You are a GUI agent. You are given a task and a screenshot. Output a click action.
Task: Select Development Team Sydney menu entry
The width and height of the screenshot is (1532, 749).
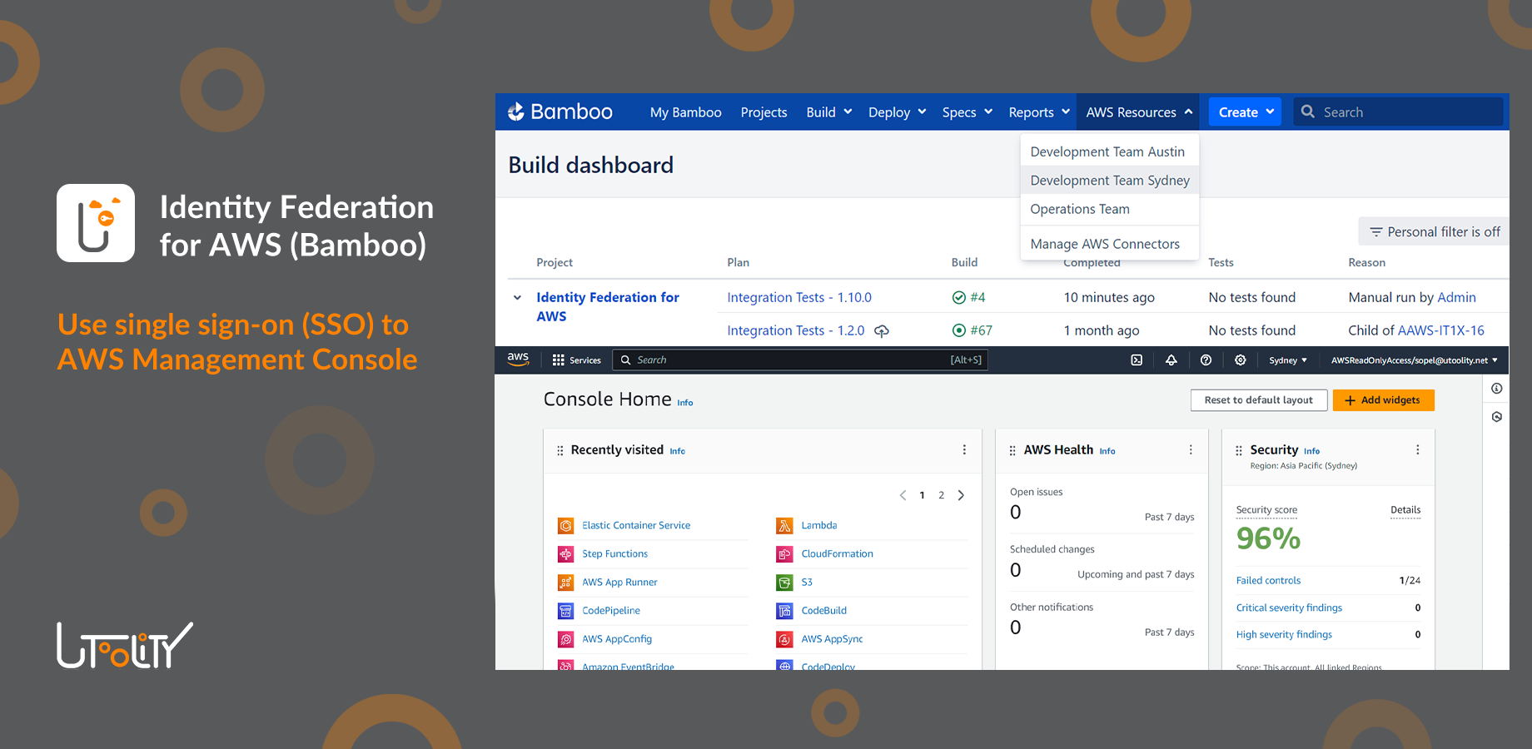click(x=1109, y=180)
